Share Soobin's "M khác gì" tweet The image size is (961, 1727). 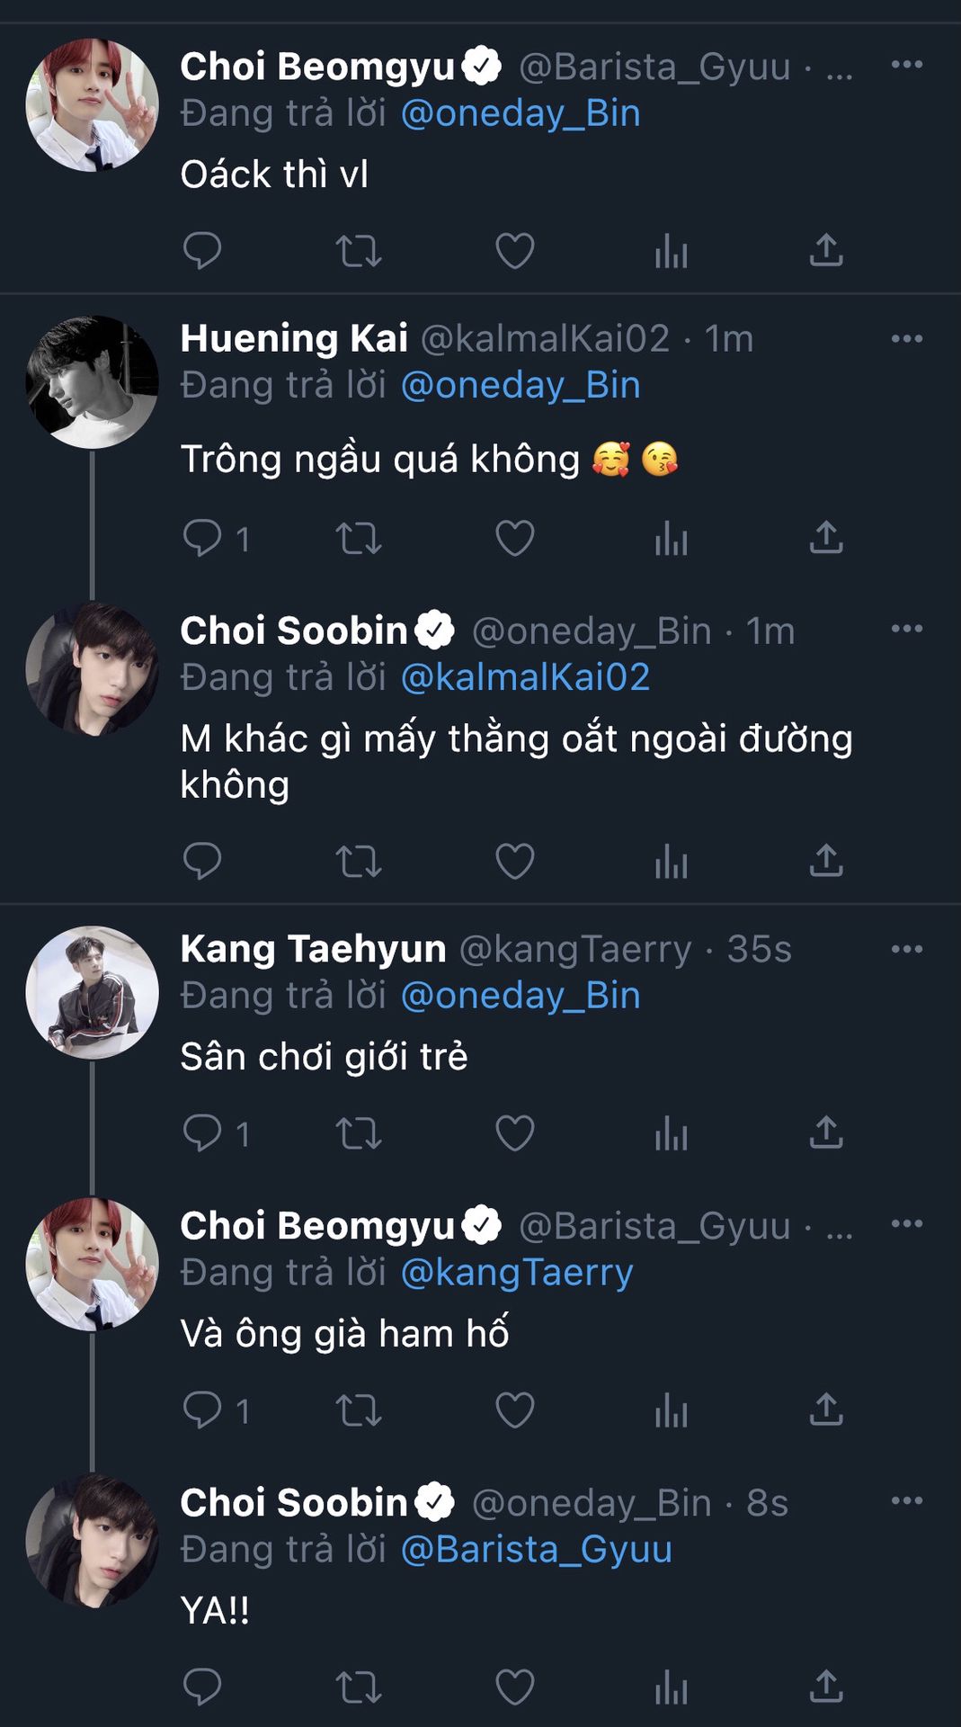[826, 861]
